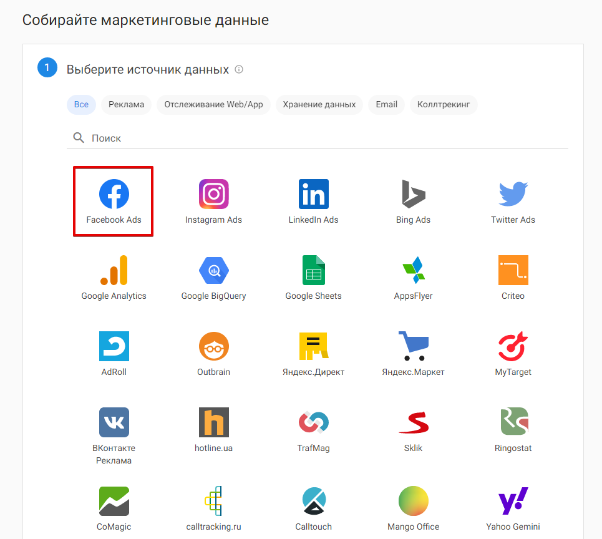Choose the ВКонтакте Реклама source
This screenshot has height=539, width=602.
click(x=114, y=423)
